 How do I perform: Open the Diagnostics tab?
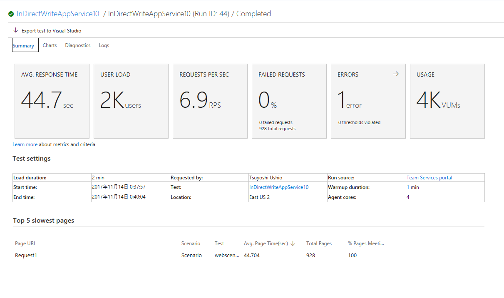coord(77,45)
